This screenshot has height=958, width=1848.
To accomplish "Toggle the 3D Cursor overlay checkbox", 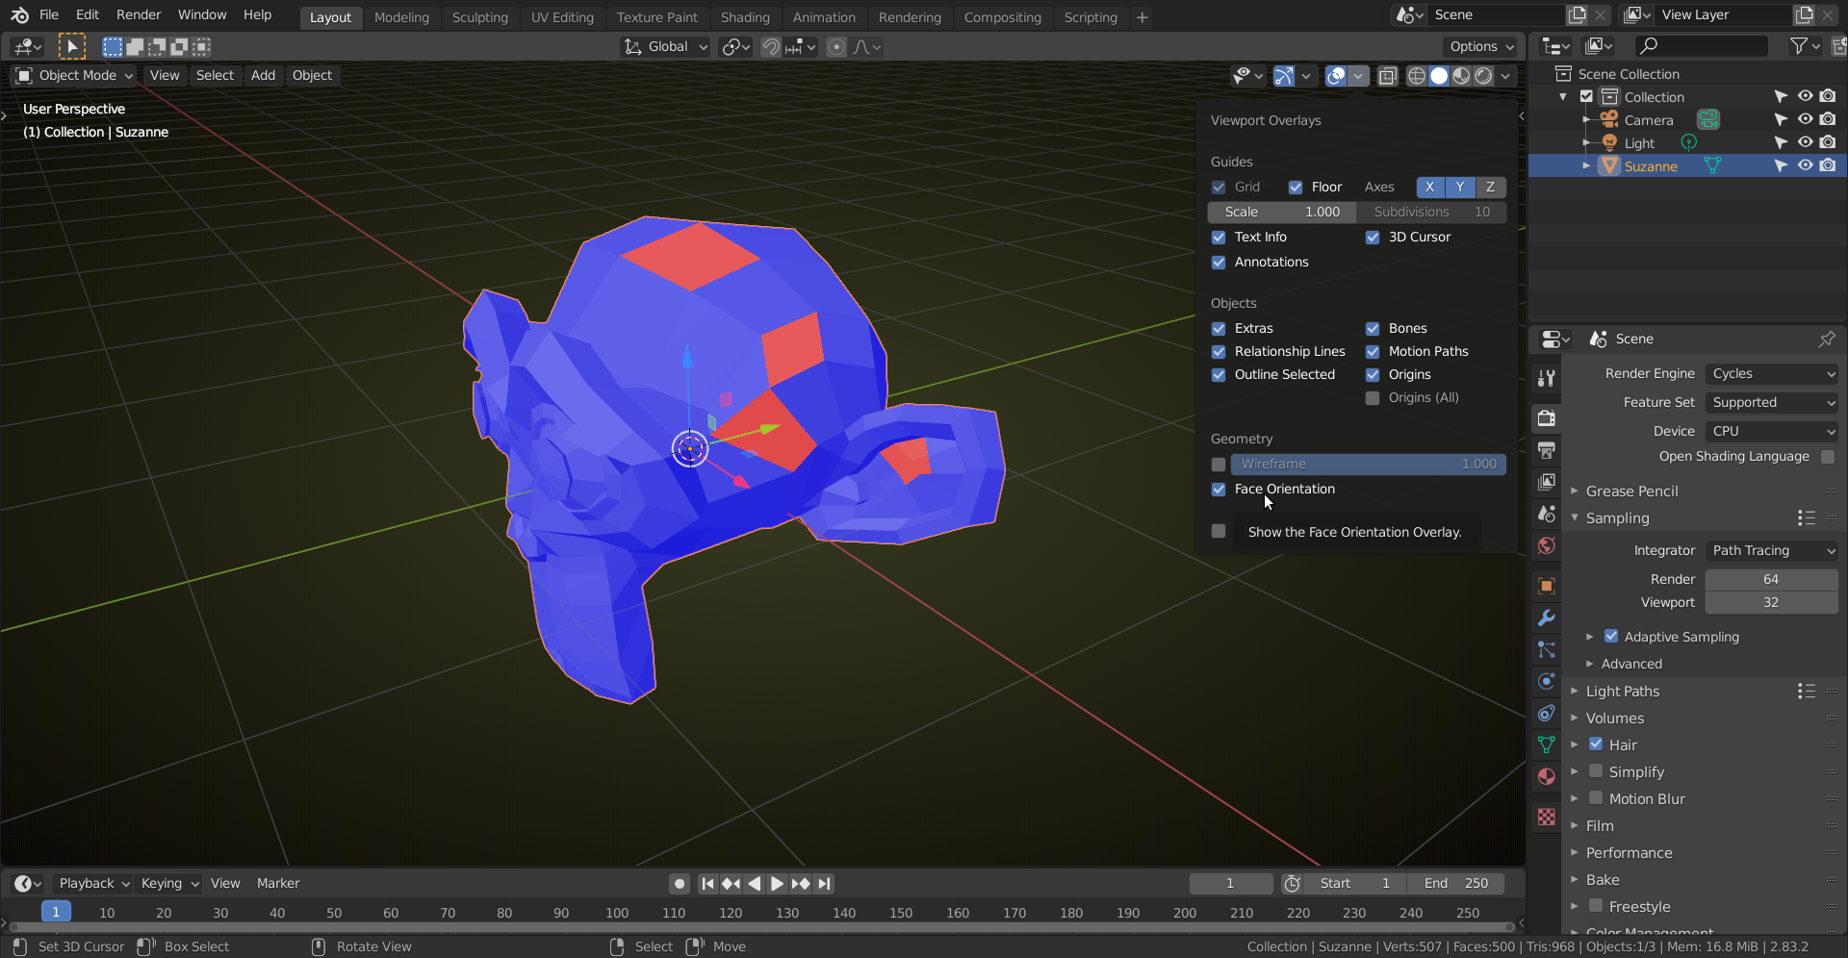I will (1373, 238).
